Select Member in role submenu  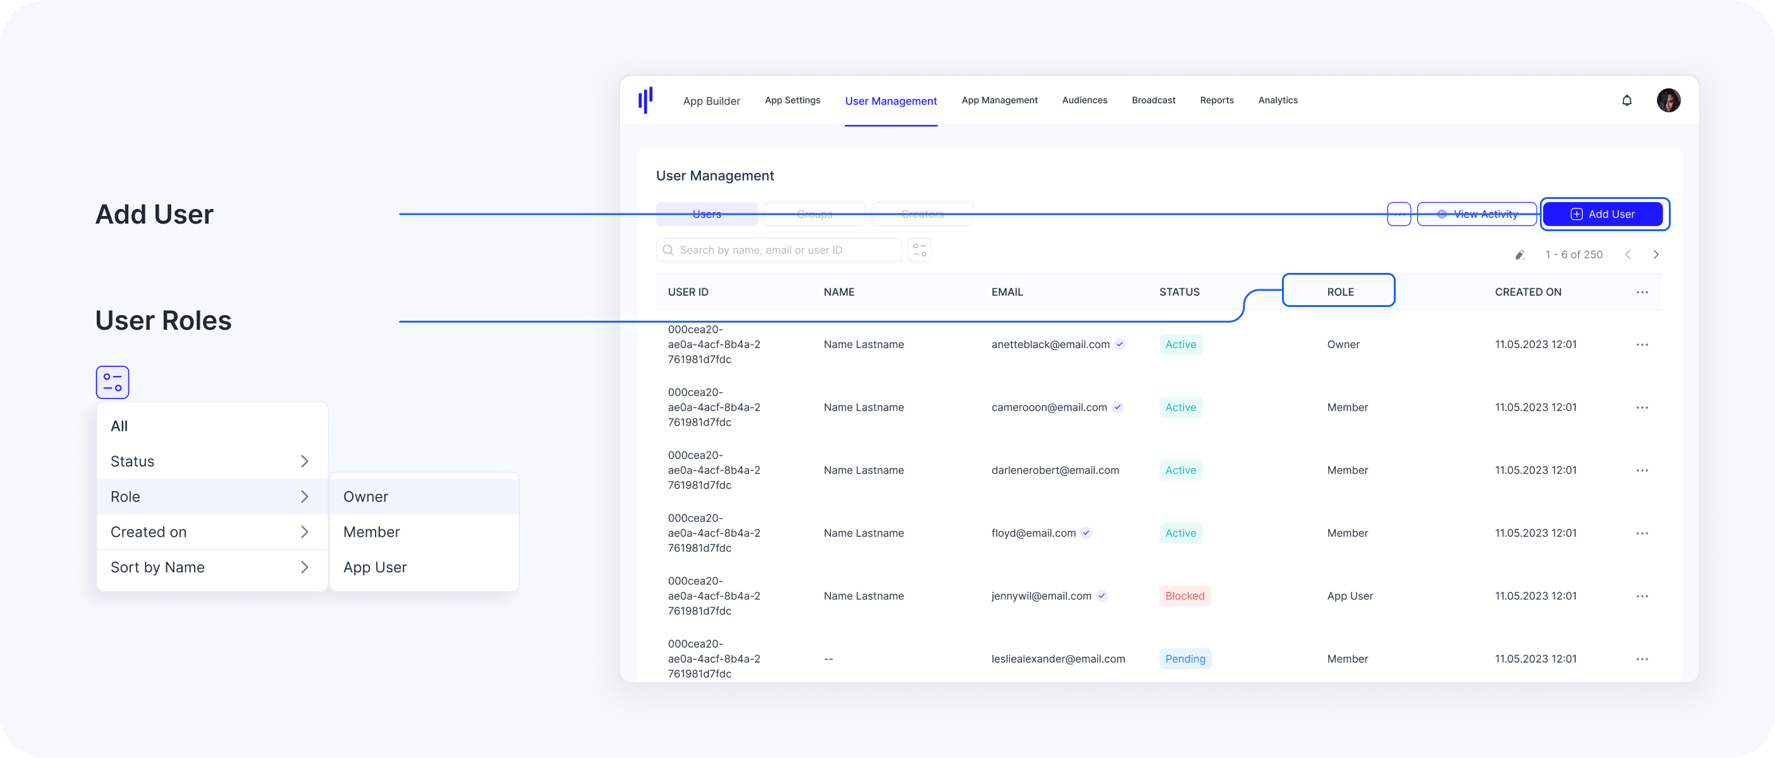click(372, 532)
